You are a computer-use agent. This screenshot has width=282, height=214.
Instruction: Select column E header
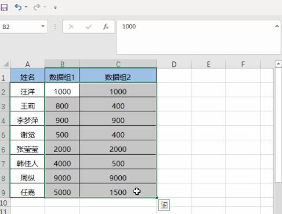click(x=208, y=64)
